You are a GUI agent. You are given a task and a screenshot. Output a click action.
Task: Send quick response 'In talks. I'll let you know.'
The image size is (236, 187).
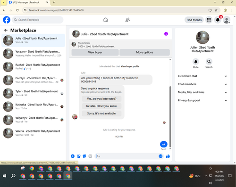coord(101,106)
